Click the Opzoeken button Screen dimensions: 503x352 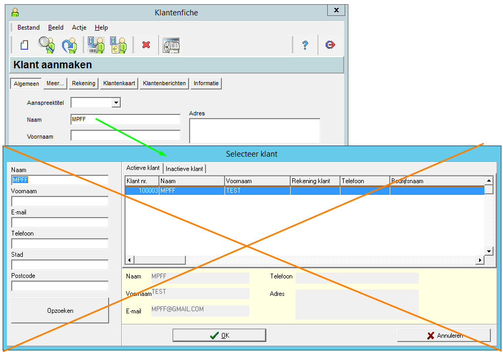[x=60, y=311]
